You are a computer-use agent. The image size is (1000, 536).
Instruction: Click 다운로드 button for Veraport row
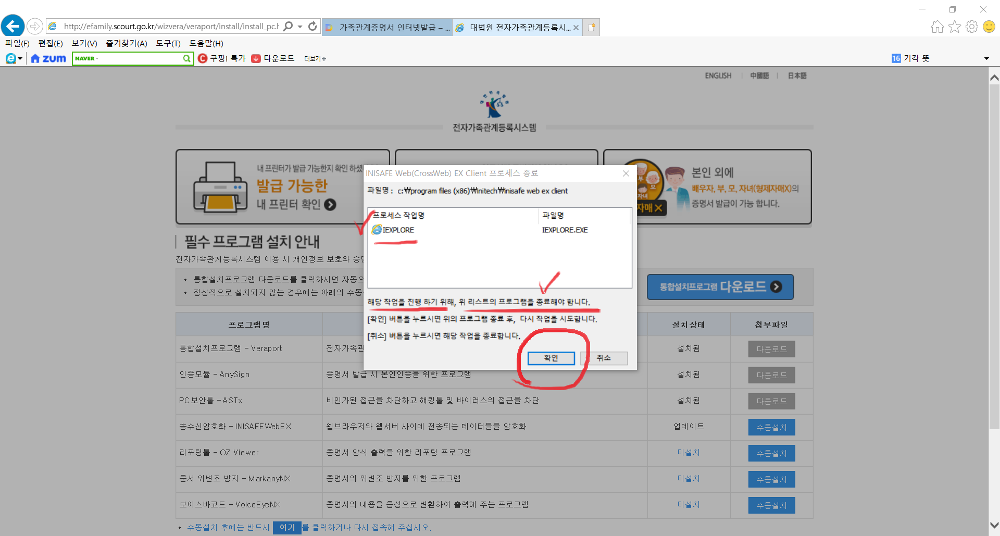tap(772, 349)
